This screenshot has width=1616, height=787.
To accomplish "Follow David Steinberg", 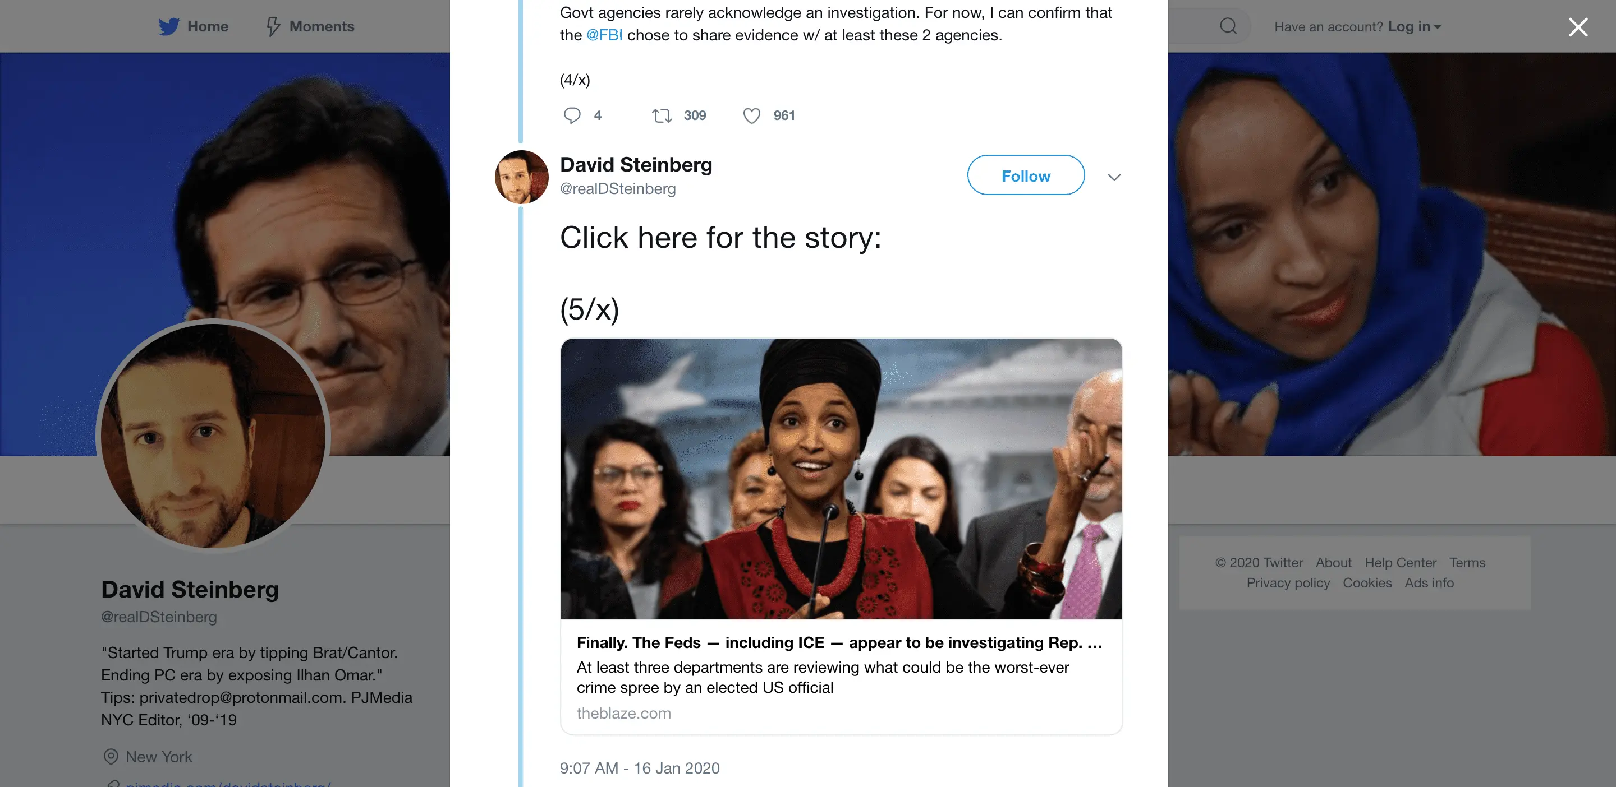I will (x=1025, y=175).
